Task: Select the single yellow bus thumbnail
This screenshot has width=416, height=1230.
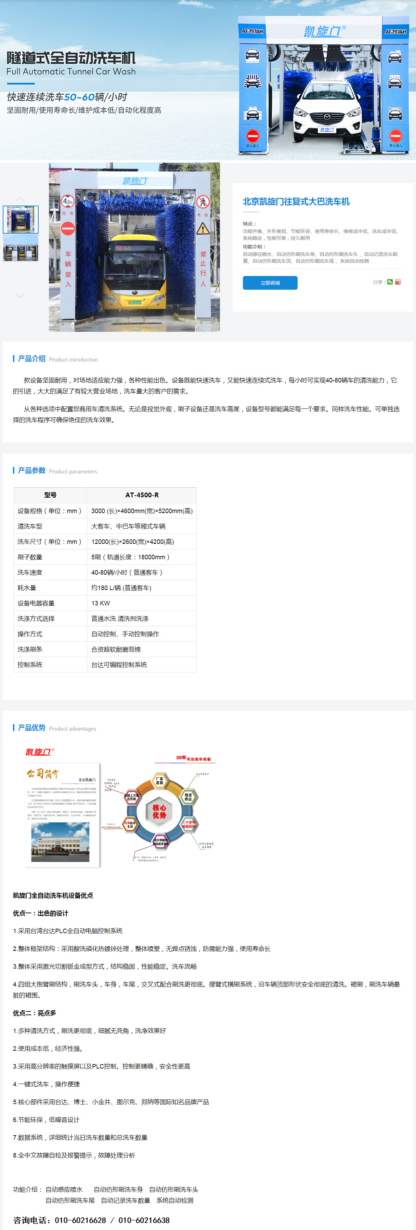Action: [x=21, y=219]
